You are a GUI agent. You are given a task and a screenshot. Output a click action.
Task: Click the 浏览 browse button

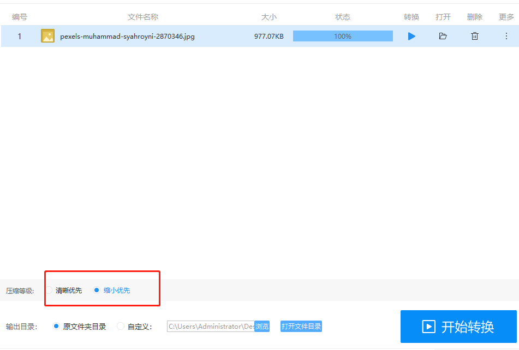262,326
